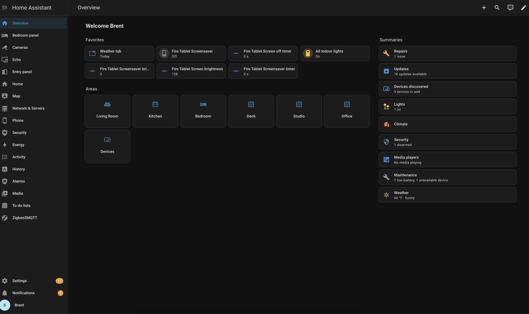Click the Brent user avatar
529x314 pixels.
(5, 305)
